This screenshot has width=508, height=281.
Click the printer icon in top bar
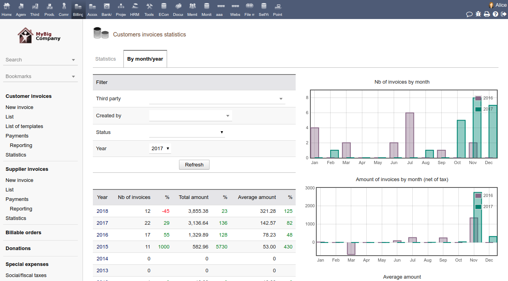(487, 14)
